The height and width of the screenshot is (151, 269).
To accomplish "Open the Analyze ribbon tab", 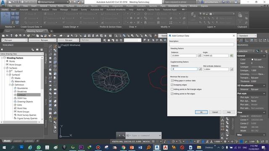I will pos(45,10).
